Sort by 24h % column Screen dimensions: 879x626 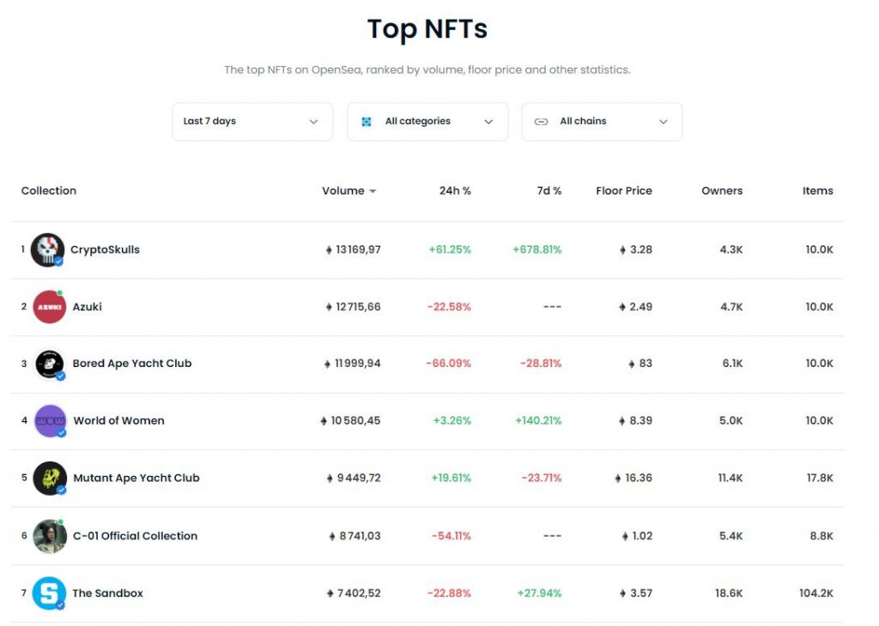[455, 191]
